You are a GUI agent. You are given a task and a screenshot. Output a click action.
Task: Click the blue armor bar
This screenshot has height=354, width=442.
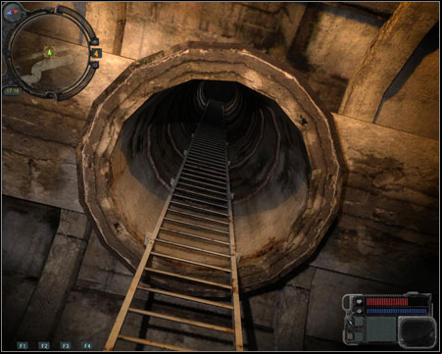(396, 311)
